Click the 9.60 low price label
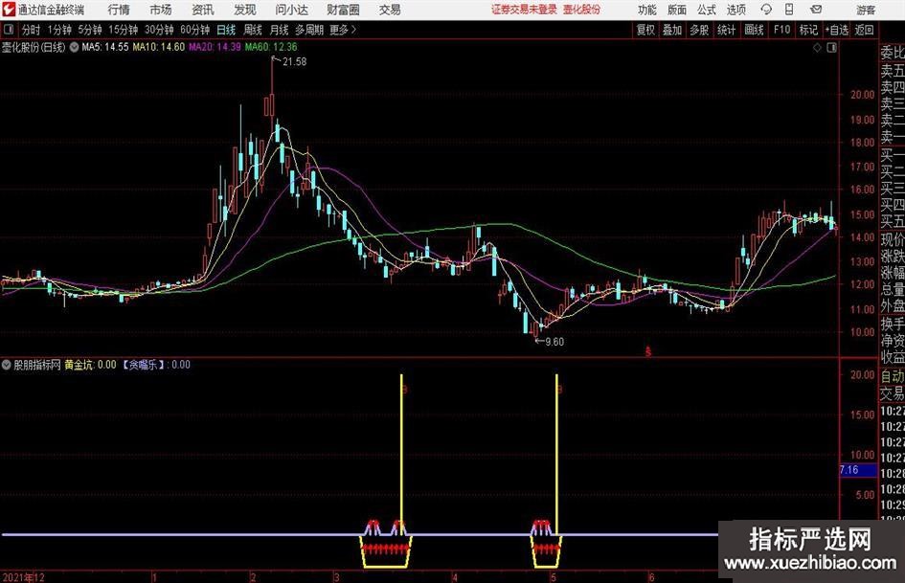905x583 pixels. click(554, 342)
